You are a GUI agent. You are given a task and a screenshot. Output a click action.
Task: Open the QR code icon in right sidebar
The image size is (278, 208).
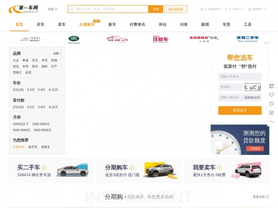(x=272, y=86)
